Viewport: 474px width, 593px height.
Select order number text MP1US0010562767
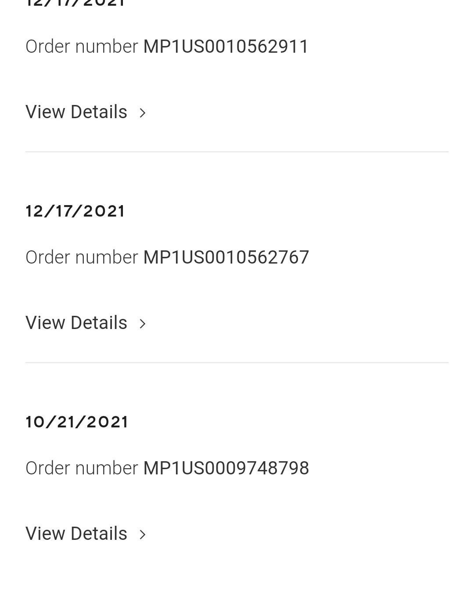tap(226, 257)
